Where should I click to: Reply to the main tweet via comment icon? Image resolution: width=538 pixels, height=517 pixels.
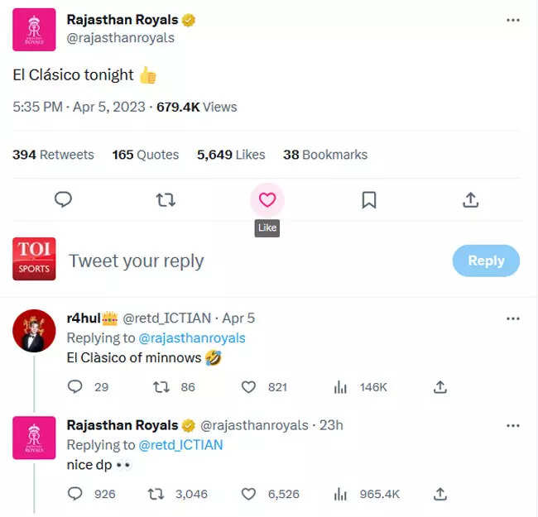pyautogui.click(x=63, y=199)
